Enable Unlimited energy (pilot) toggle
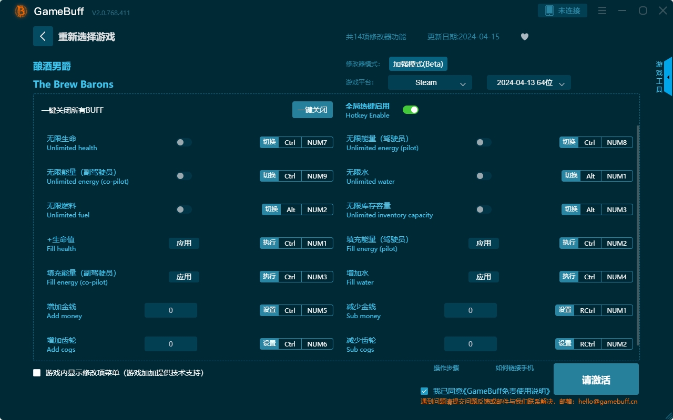Screen dimensions: 673x420 coord(483,142)
